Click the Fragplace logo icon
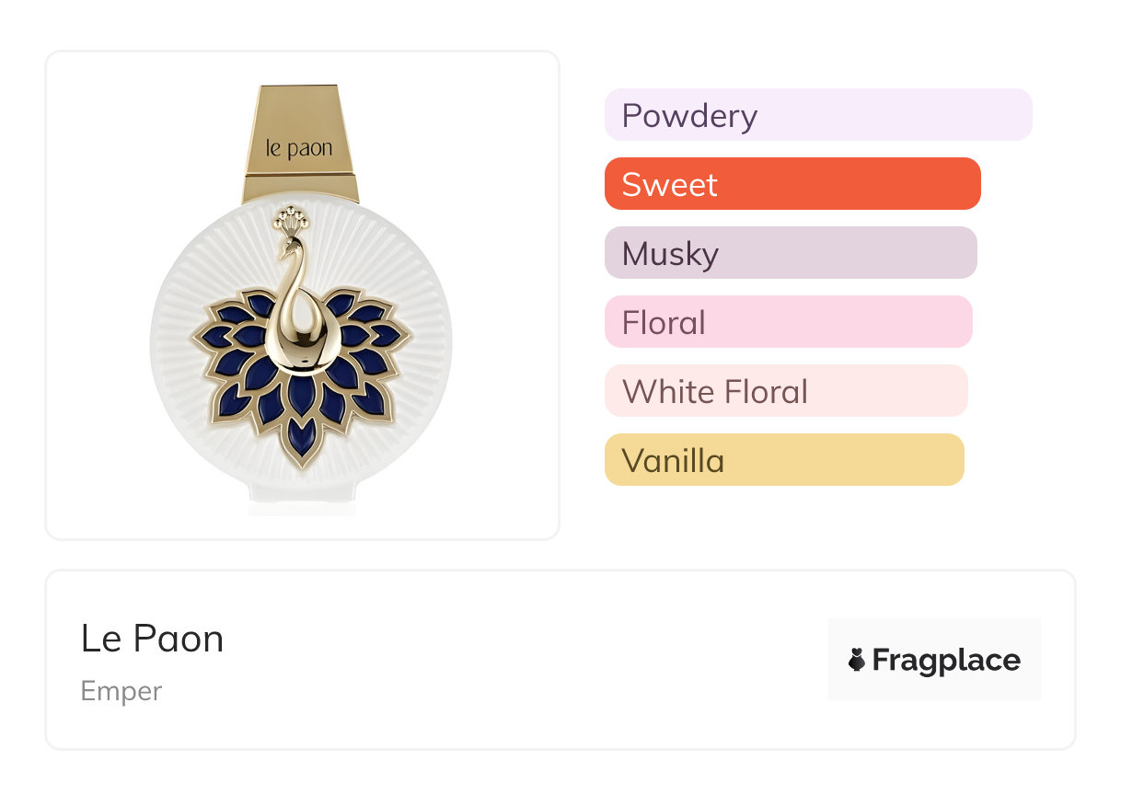The image size is (1121, 795). tap(857, 660)
